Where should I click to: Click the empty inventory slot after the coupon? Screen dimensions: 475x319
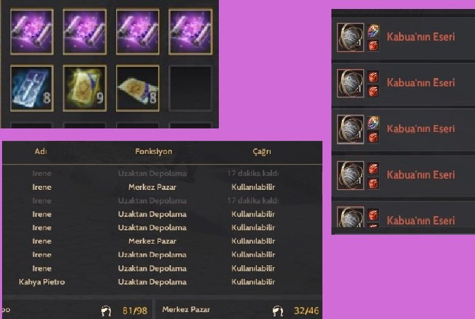click(x=191, y=88)
